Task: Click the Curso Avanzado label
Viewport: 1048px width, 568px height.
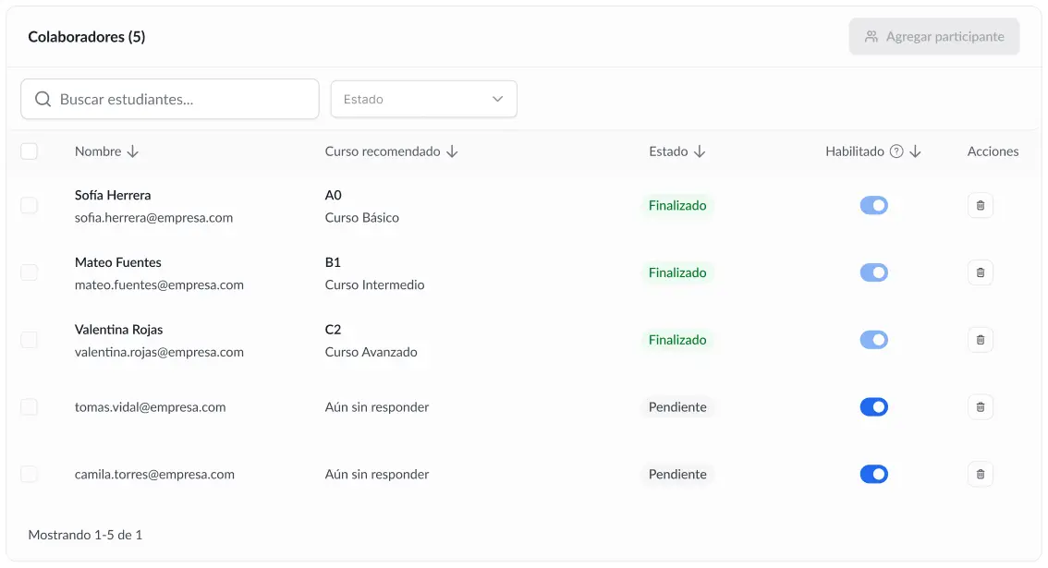Action: [371, 352]
